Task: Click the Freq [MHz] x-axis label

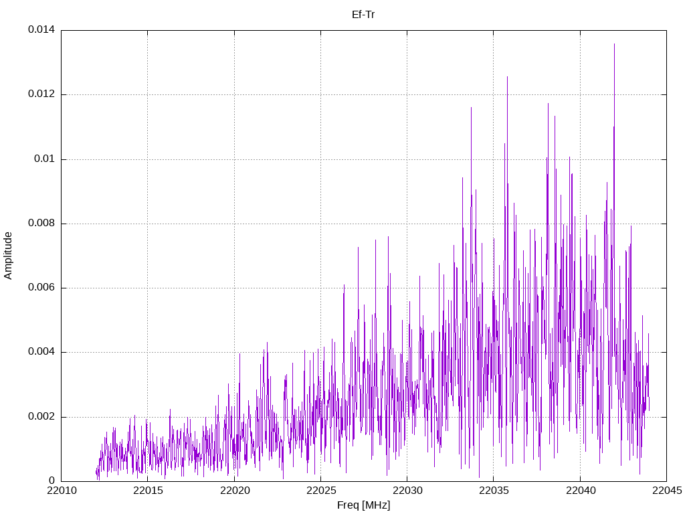Action: [363, 505]
